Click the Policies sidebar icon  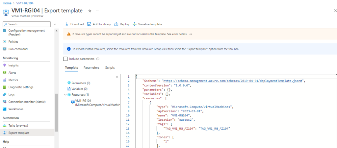click(5, 42)
